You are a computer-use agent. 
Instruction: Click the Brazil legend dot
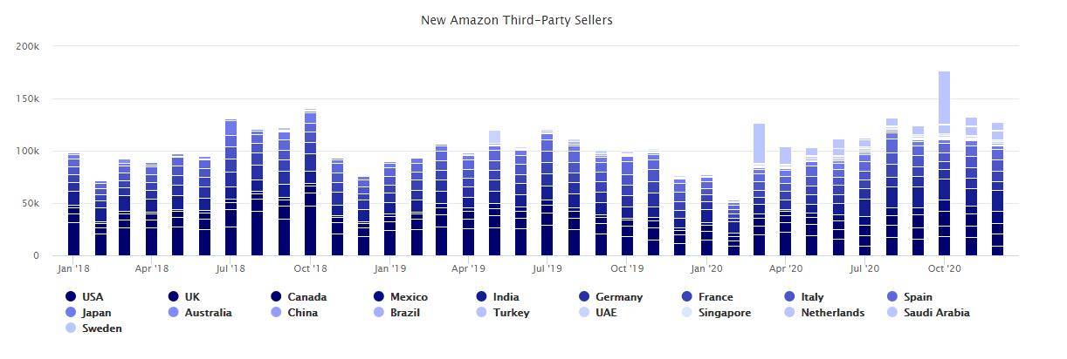pos(379,313)
